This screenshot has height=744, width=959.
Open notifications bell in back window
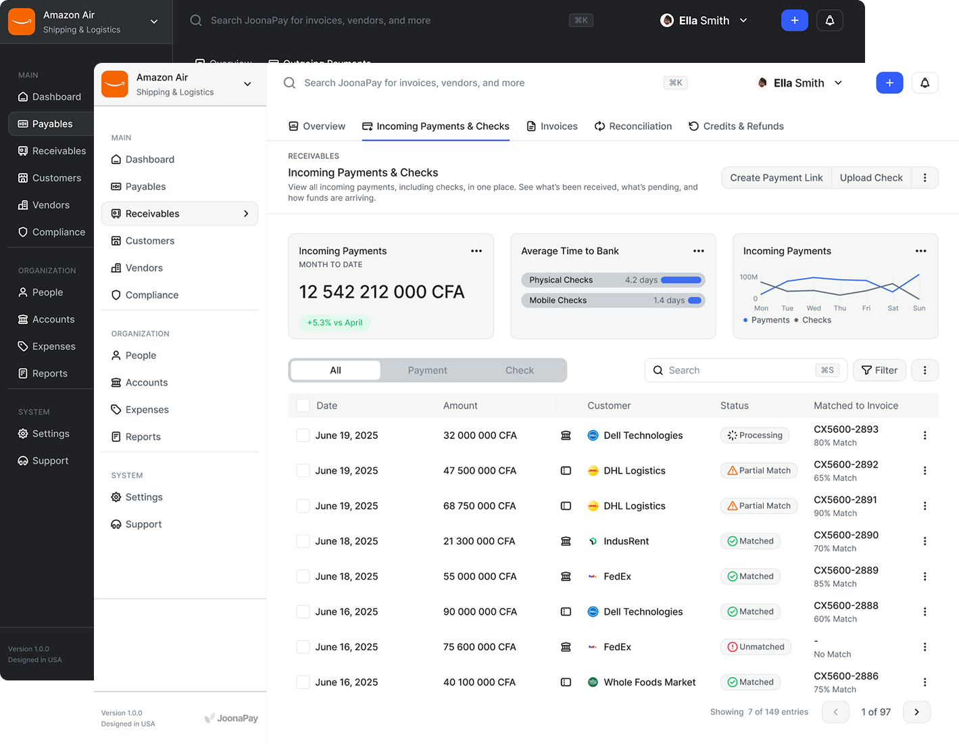(829, 20)
